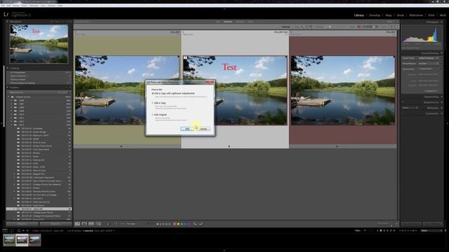Click the main window display icon above the filmstrip
Image resolution: width=449 pixels, height=252 pixels.
[5, 230]
